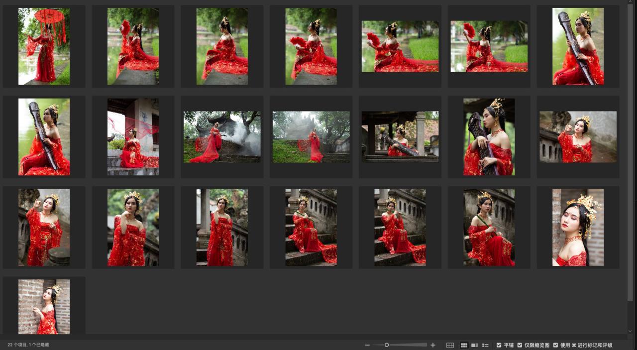
Task: Select the red umbrella photo thumbnail
Action: pos(44,46)
